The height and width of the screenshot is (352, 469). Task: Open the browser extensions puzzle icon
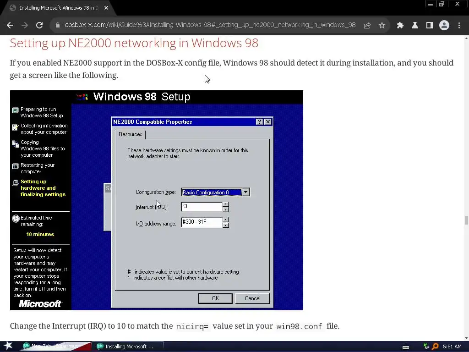(x=400, y=25)
